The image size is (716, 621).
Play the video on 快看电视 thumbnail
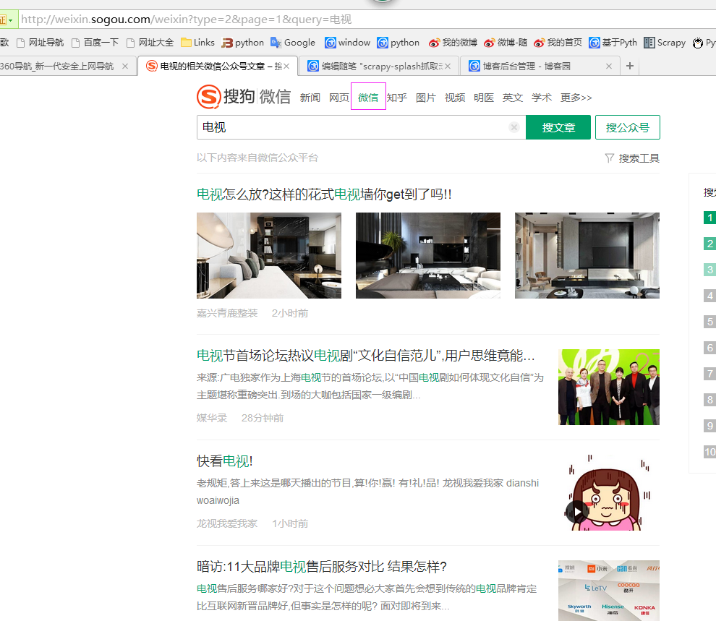click(x=576, y=512)
